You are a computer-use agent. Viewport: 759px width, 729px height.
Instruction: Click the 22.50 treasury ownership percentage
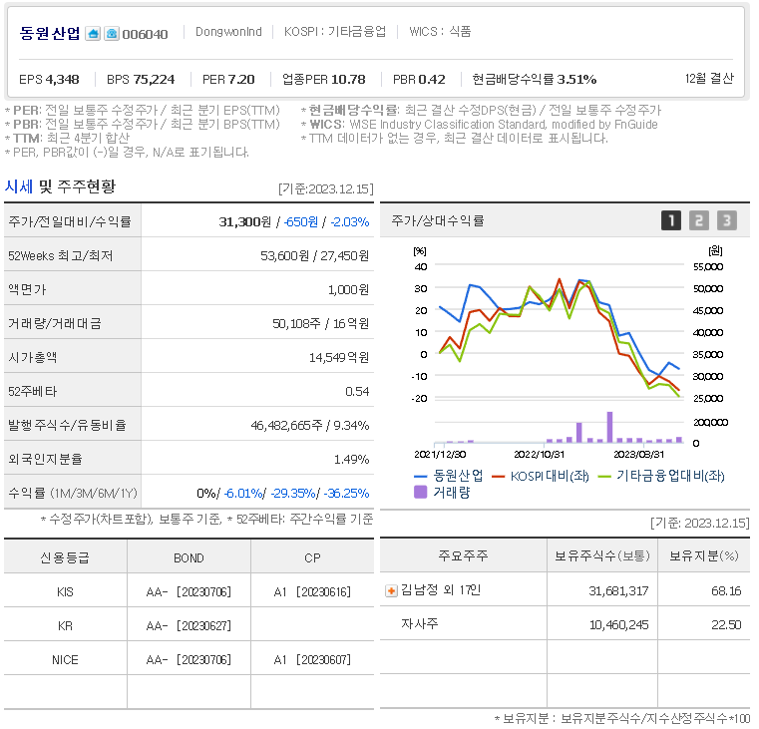coord(726,625)
